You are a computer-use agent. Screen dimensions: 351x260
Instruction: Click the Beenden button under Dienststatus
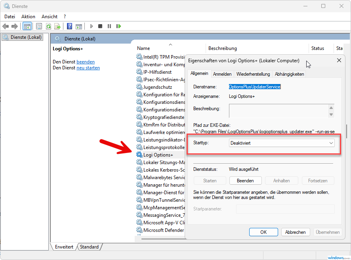click(245, 181)
